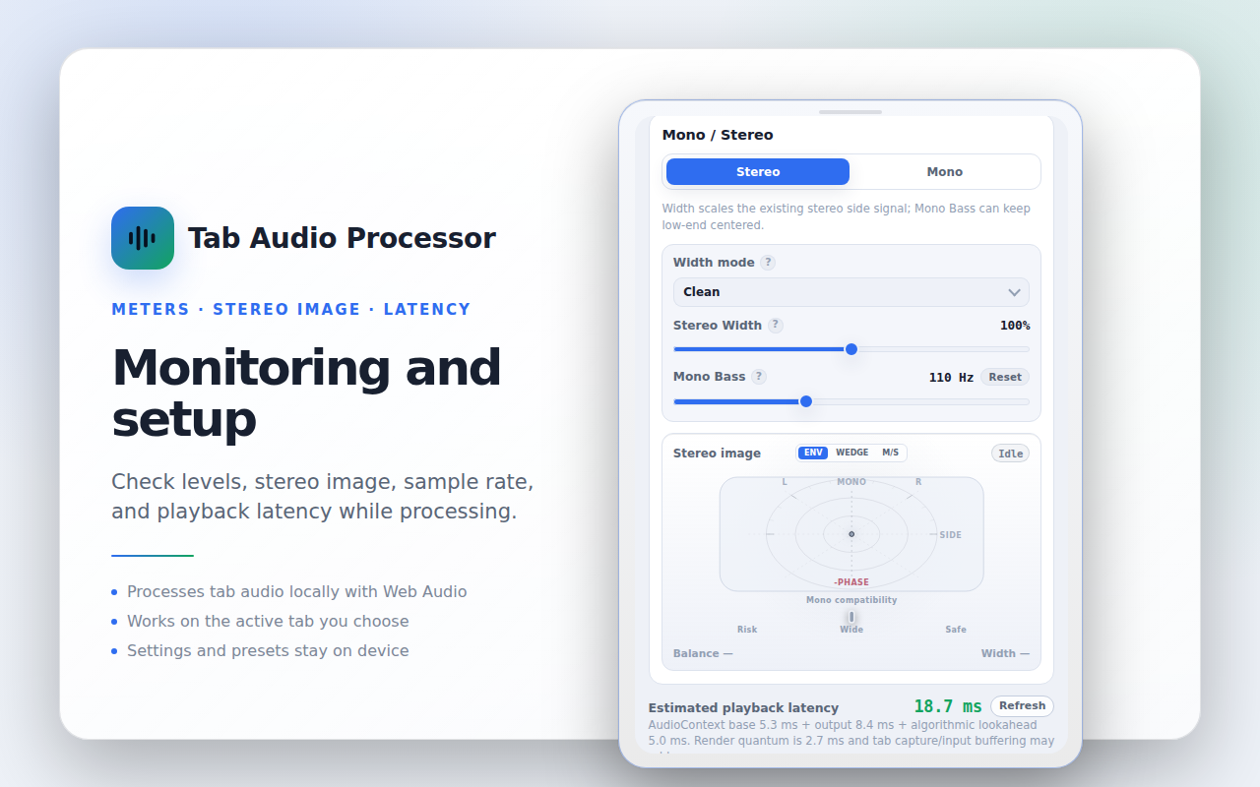Click the panel drag handle at top

[850, 112]
